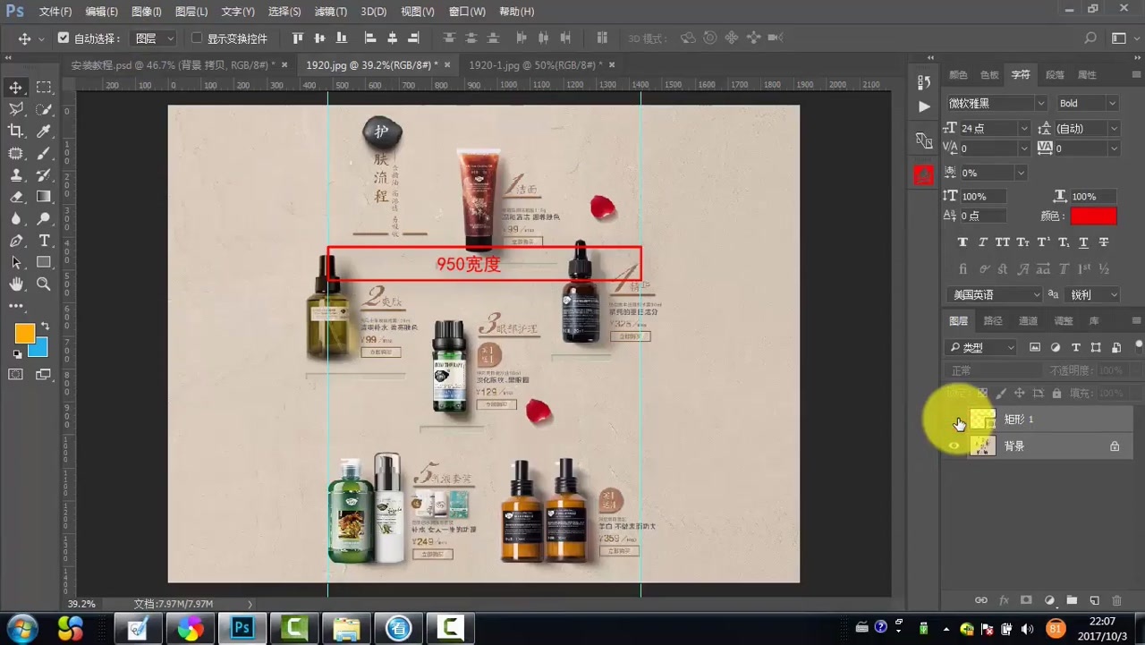Open the 美国英语 language dropdown
1145x645 pixels.
click(x=995, y=294)
